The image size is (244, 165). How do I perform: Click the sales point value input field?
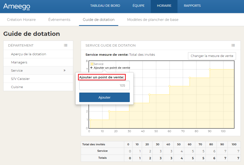(x=104, y=85)
